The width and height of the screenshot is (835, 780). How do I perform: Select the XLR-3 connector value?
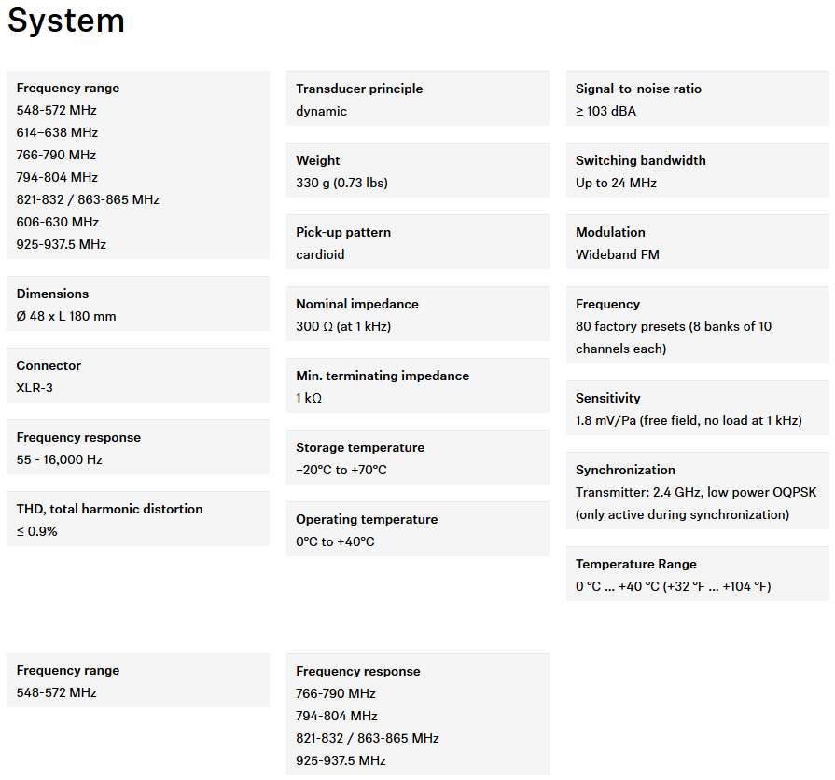pyautogui.click(x=35, y=388)
